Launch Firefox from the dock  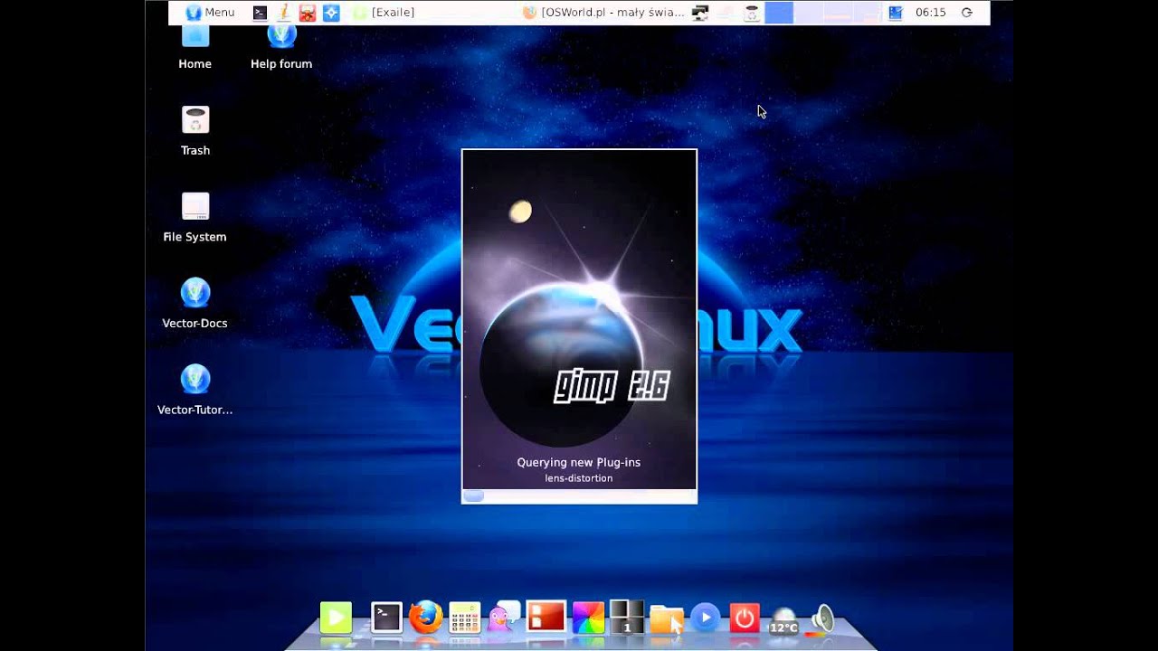click(425, 618)
